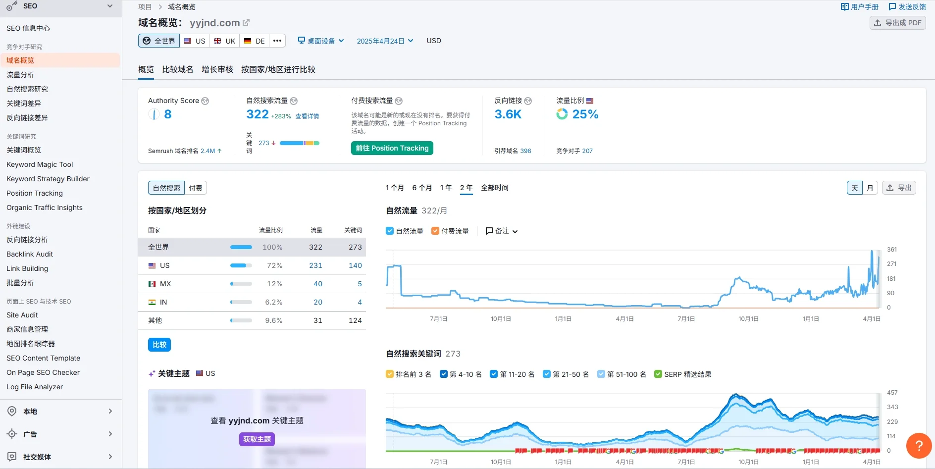
Task: Click the keyword distribution color bar
Action: tap(300, 143)
